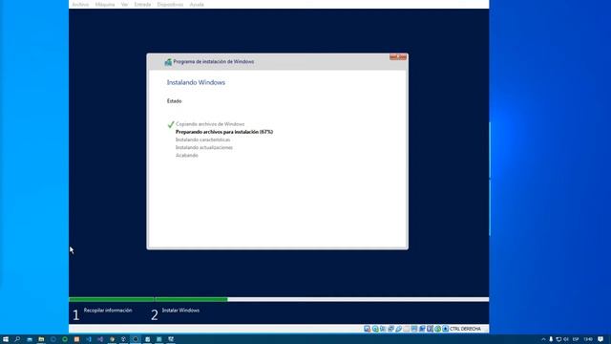
Task: Open the orange app icon on taskbar
Action: point(76,339)
